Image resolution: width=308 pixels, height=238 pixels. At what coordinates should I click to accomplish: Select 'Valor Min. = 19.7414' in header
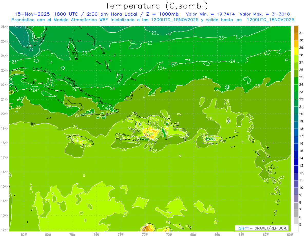point(210,14)
